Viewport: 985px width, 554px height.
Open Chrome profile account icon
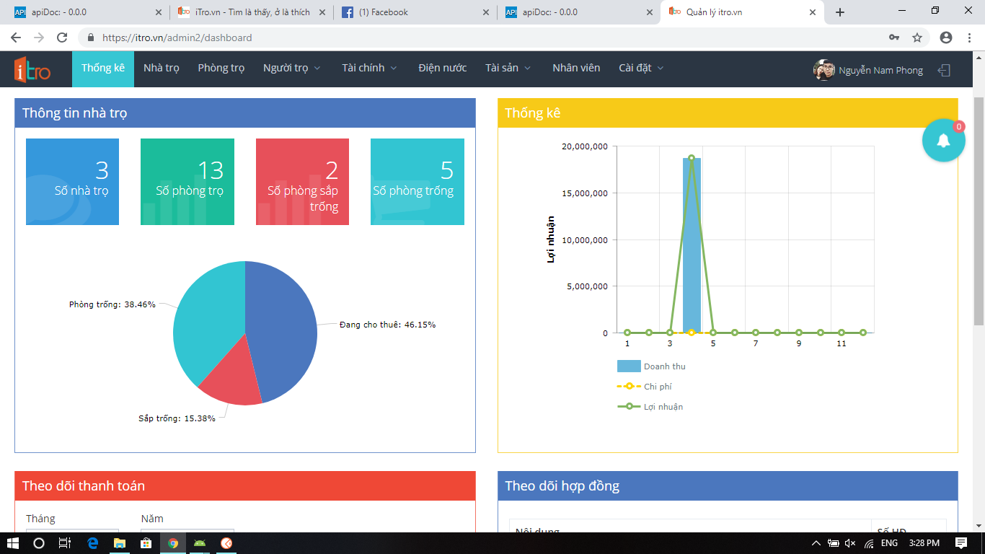click(946, 38)
